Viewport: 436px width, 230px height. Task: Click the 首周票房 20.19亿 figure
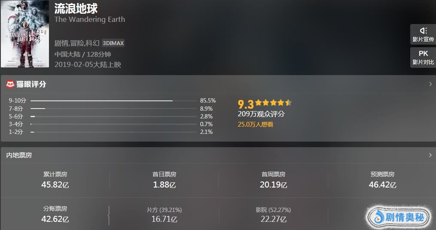[273, 185]
